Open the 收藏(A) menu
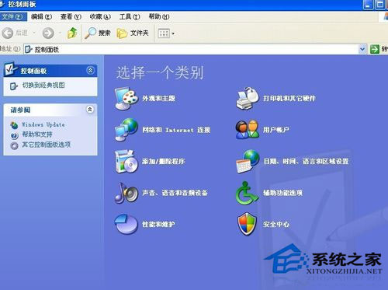This screenshot has height=290, width=388. pyautogui.click(x=100, y=17)
